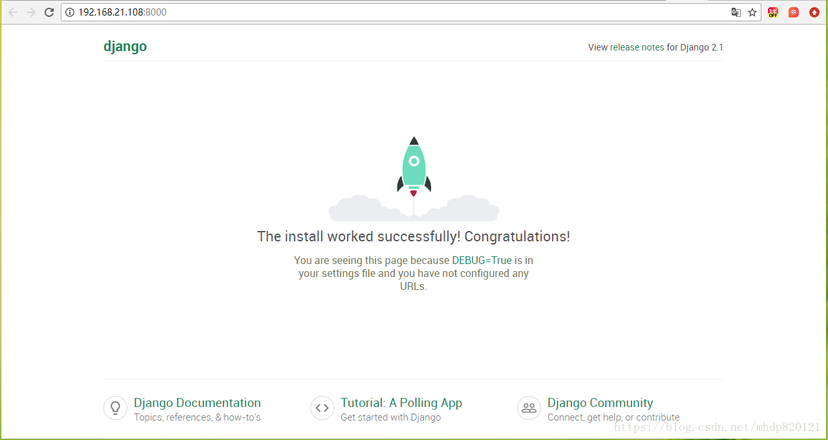828x440 pixels.
Task: Click 'Get started with Django' text
Action: [390, 417]
